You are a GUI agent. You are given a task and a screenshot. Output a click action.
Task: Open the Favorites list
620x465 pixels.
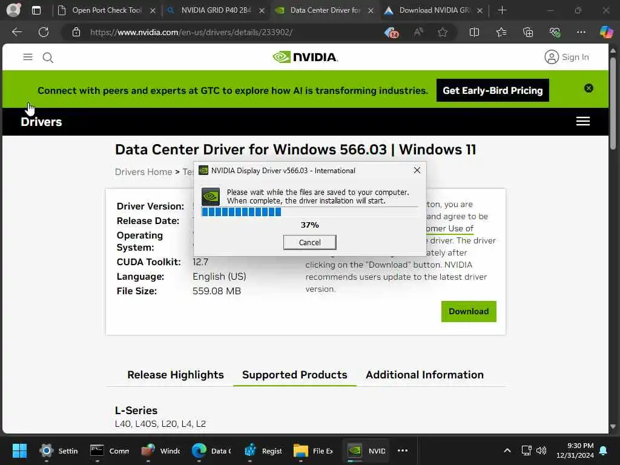(501, 32)
